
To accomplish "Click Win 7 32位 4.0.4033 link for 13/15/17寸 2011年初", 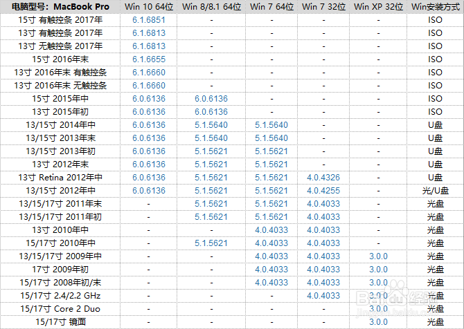I will tap(323, 217).
